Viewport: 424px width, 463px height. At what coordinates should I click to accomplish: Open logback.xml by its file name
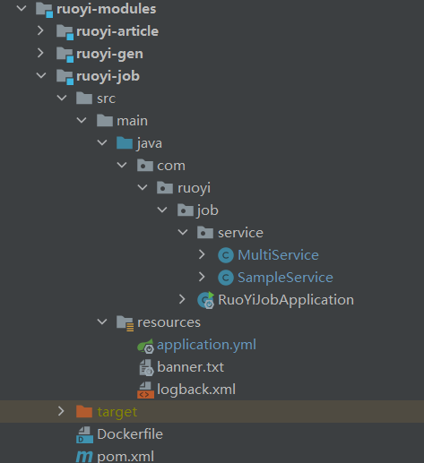point(196,390)
